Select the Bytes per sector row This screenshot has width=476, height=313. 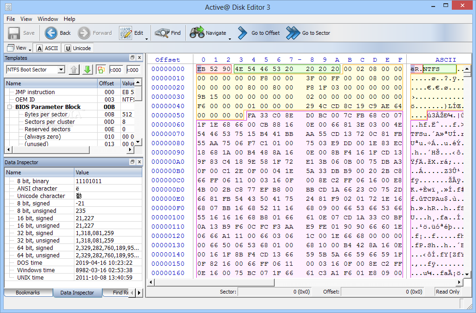click(71, 114)
